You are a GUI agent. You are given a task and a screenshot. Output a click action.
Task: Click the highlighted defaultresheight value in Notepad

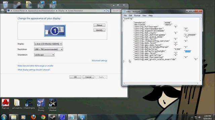[187, 51]
